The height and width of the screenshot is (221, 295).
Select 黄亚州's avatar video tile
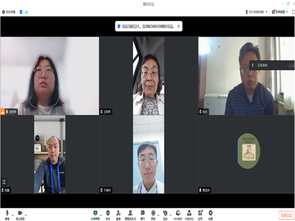pyautogui.click(x=248, y=150)
